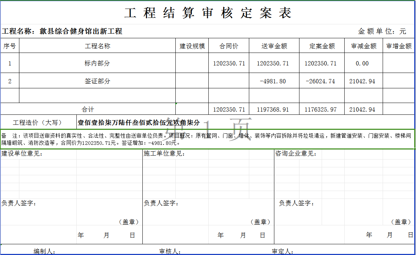Select the 建设规模 header cell
The height and width of the screenshot is (255, 416).
click(x=192, y=46)
